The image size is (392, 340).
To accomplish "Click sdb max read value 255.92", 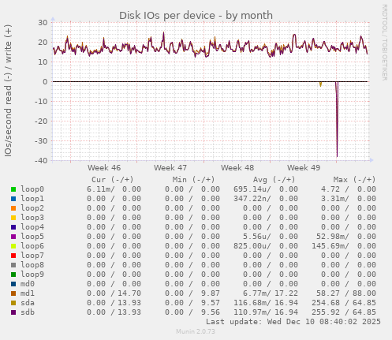I will pos(326,312).
